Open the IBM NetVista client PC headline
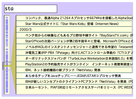Screen dimensions: 136x99 74,81
